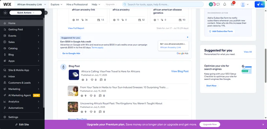Click View All in Suggested for you
The width and height of the screenshot is (267, 129).
click(x=248, y=52)
